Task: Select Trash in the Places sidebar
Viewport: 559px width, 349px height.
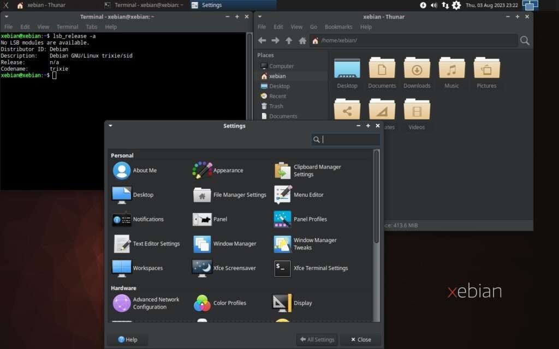Action: 276,106
